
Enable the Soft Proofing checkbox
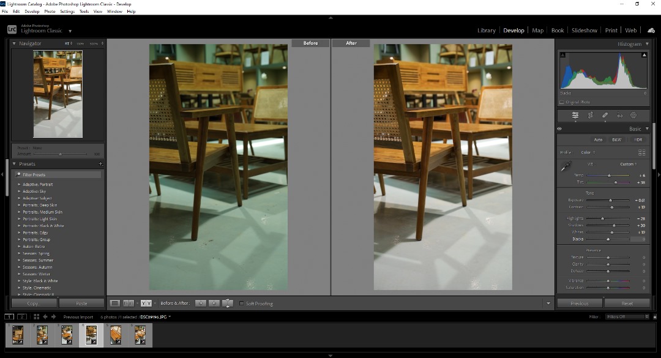point(242,304)
